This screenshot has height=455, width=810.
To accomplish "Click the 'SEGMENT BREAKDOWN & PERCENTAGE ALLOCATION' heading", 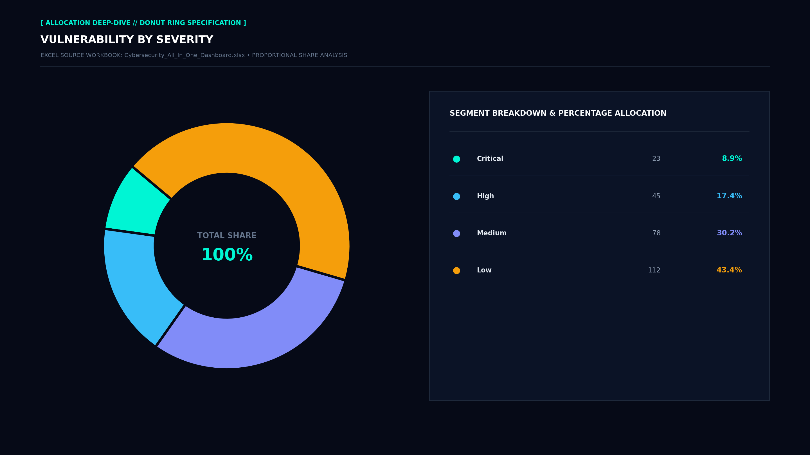I will [x=558, y=113].
